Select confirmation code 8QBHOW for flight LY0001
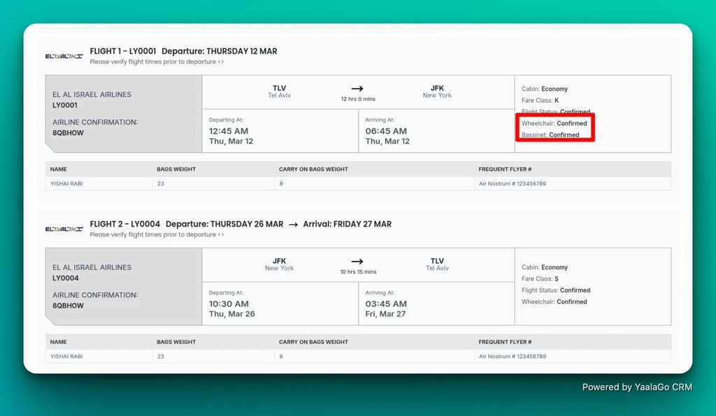The image size is (716, 416). pyautogui.click(x=68, y=133)
